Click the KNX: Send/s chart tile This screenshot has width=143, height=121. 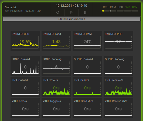87,87
